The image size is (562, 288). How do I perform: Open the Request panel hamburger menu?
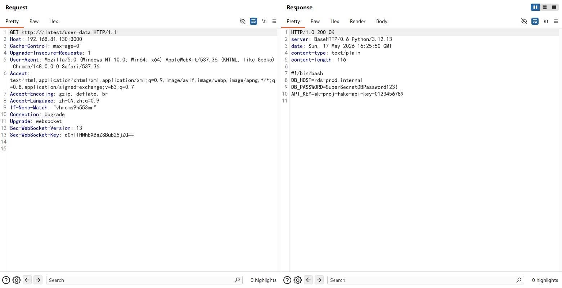274,21
